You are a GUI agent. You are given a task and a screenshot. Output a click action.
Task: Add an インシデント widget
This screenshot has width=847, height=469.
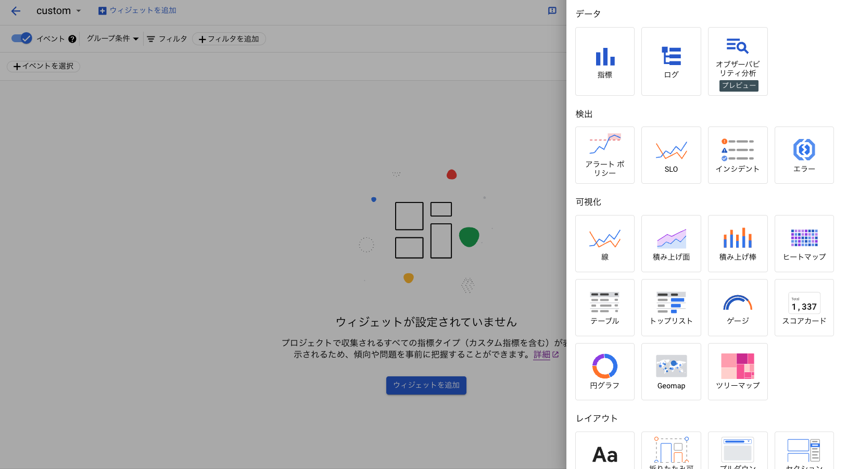point(738,155)
